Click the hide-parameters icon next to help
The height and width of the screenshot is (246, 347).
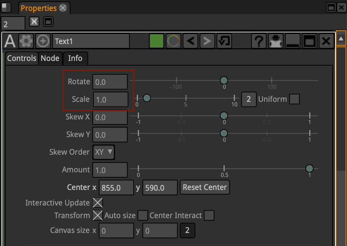tap(275, 41)
